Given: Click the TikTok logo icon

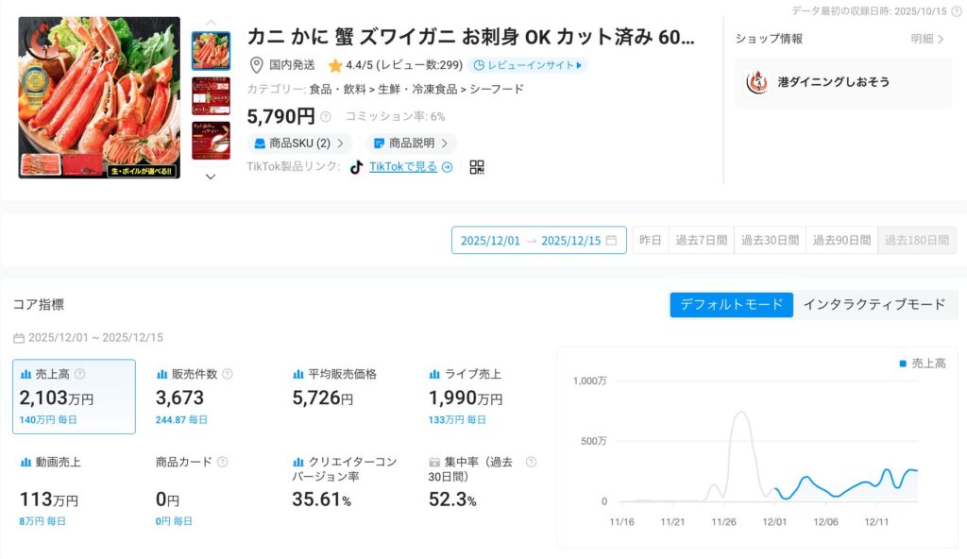Looking at the screenshot, I should tap(356, 167).
